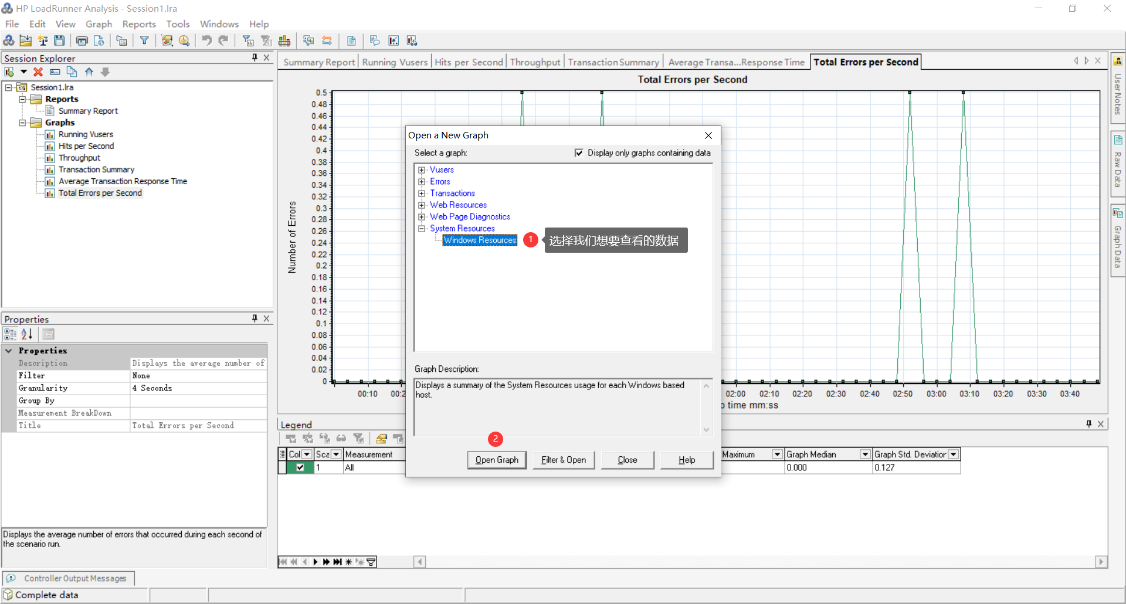Toggle the Session Explorer pin
Screen dimensions: 1126x604
tap(255, 57)
